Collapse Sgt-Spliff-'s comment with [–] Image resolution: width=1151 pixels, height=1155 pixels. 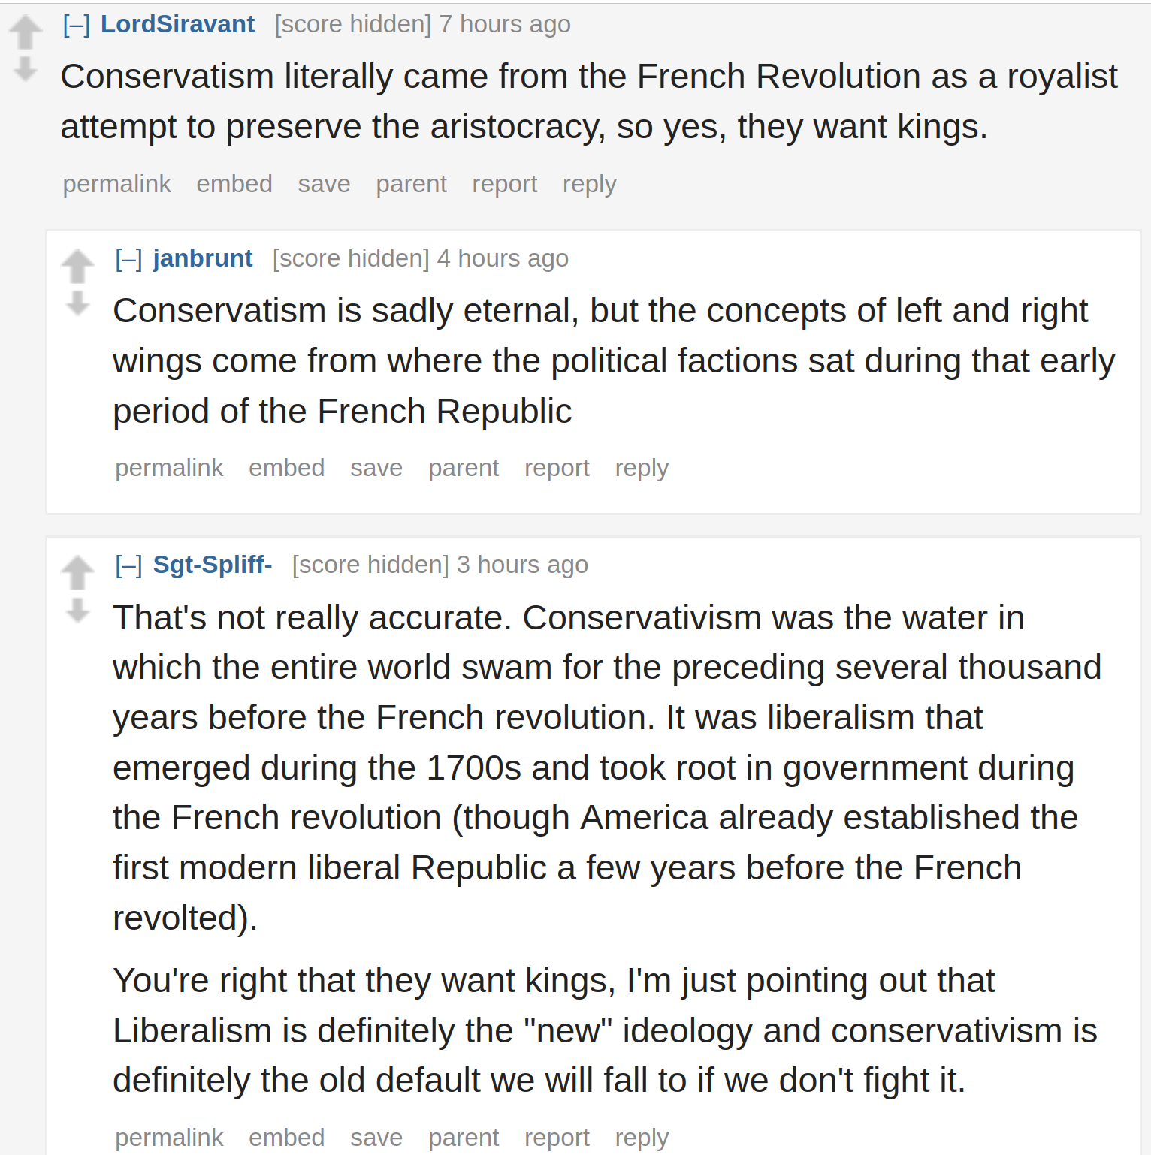(x=128, y=565)
